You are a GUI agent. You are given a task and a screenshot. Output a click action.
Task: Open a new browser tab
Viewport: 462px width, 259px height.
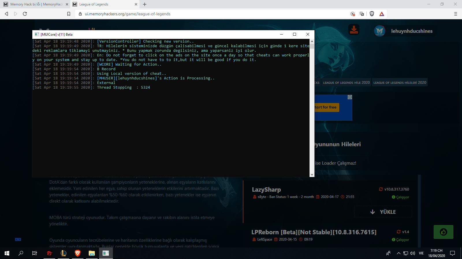145,4
